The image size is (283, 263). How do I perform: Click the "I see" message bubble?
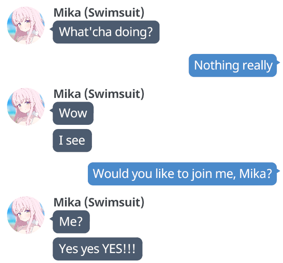(x=72, y=141)
